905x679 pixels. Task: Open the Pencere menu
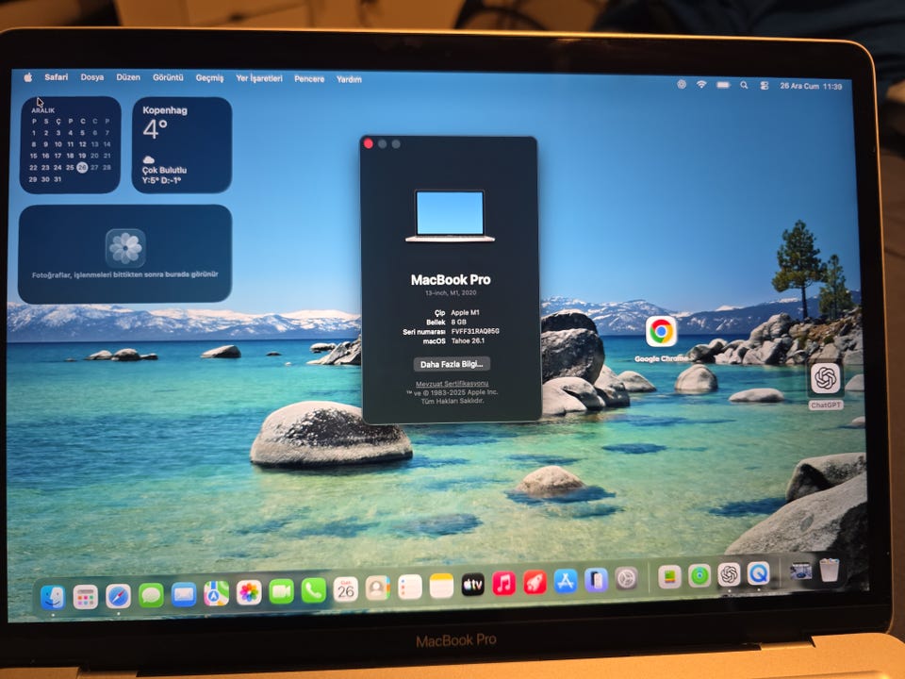click(x=309, y=79)
